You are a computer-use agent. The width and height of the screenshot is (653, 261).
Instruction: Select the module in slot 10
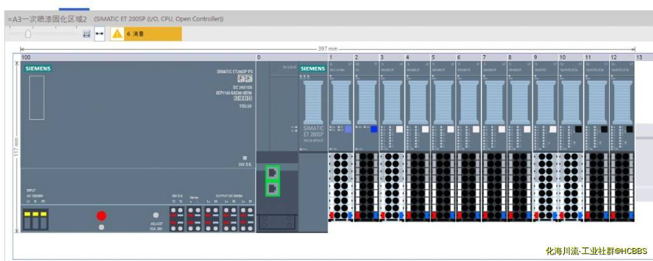571,141
